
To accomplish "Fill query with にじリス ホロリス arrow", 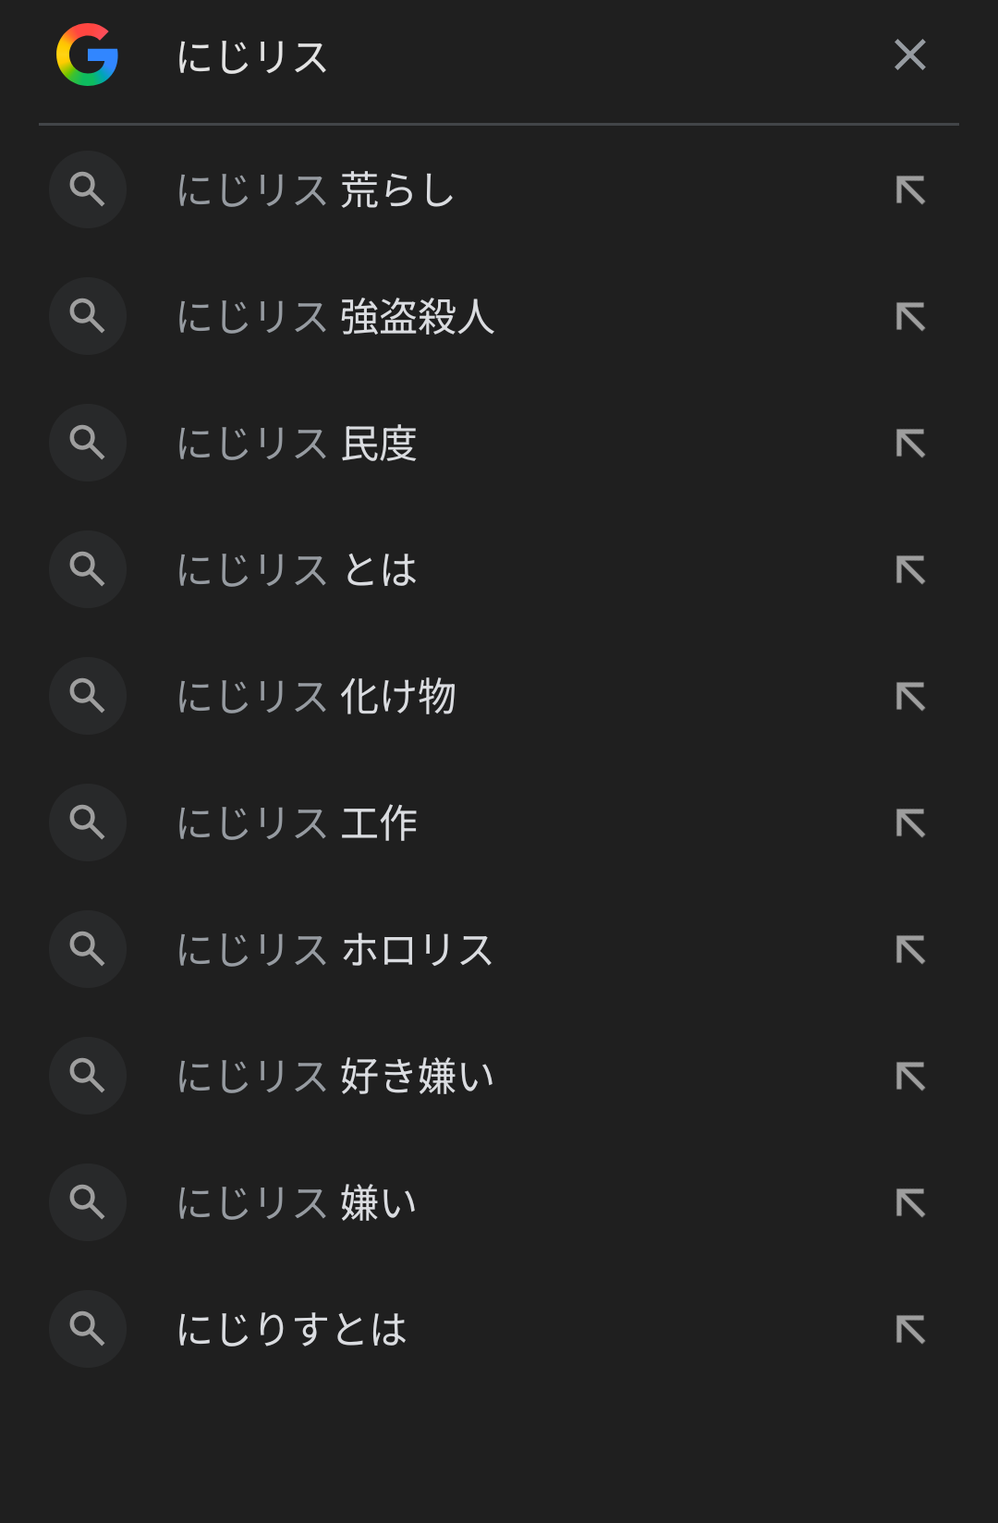I will pyautogui.click(x=910, y=950).
